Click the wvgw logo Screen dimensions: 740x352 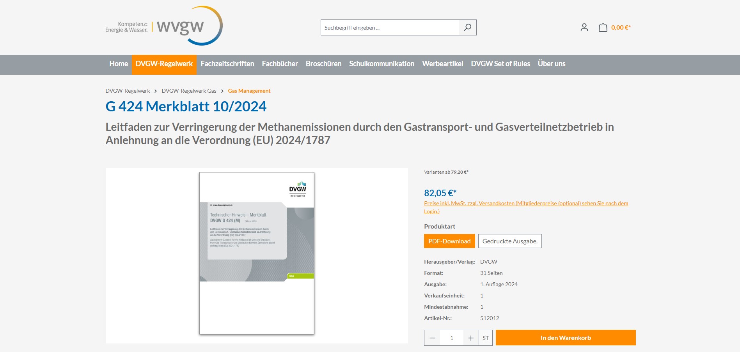pos(164,26)
